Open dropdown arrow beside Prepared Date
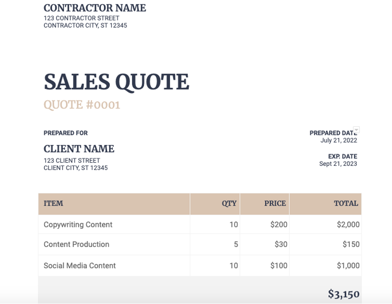This screenshot has height=304, width=392. click(x=356, y=130)
